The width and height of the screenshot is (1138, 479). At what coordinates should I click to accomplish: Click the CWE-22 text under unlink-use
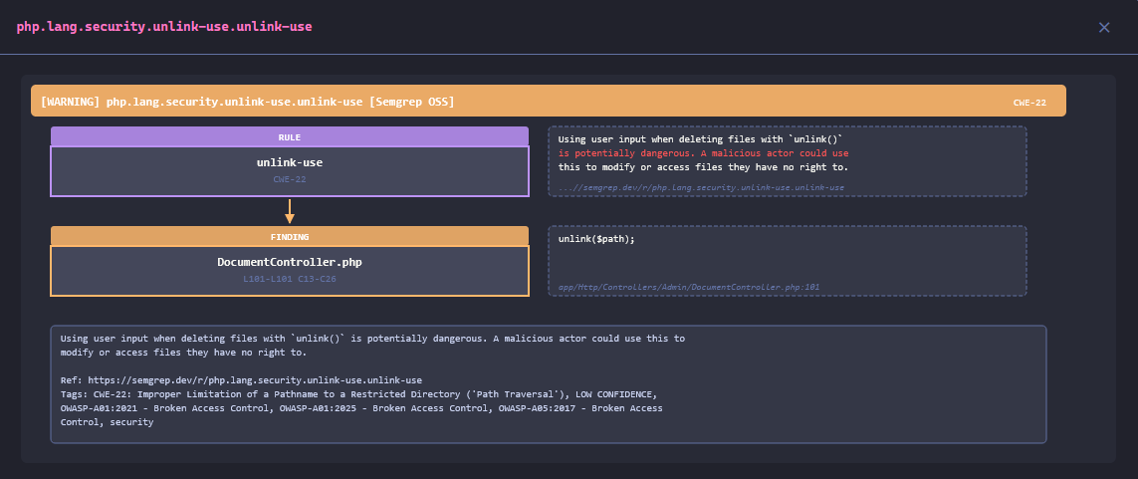coord(289,180)
